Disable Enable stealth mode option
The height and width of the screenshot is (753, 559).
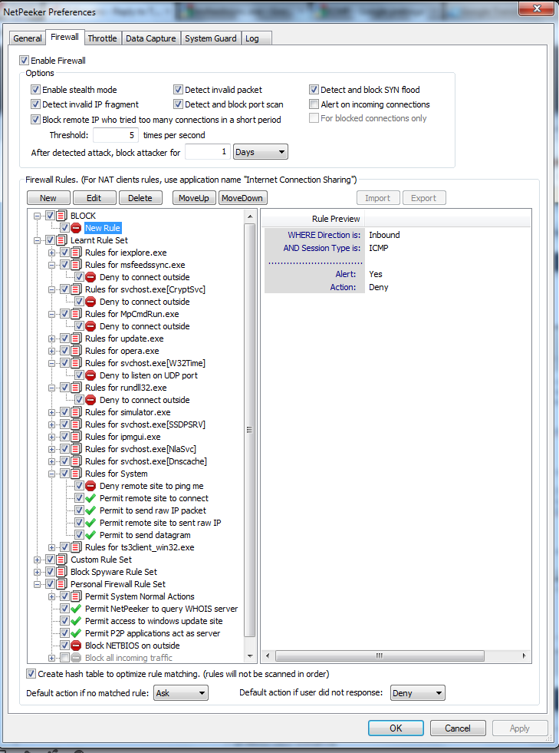[x=35, y=90]
